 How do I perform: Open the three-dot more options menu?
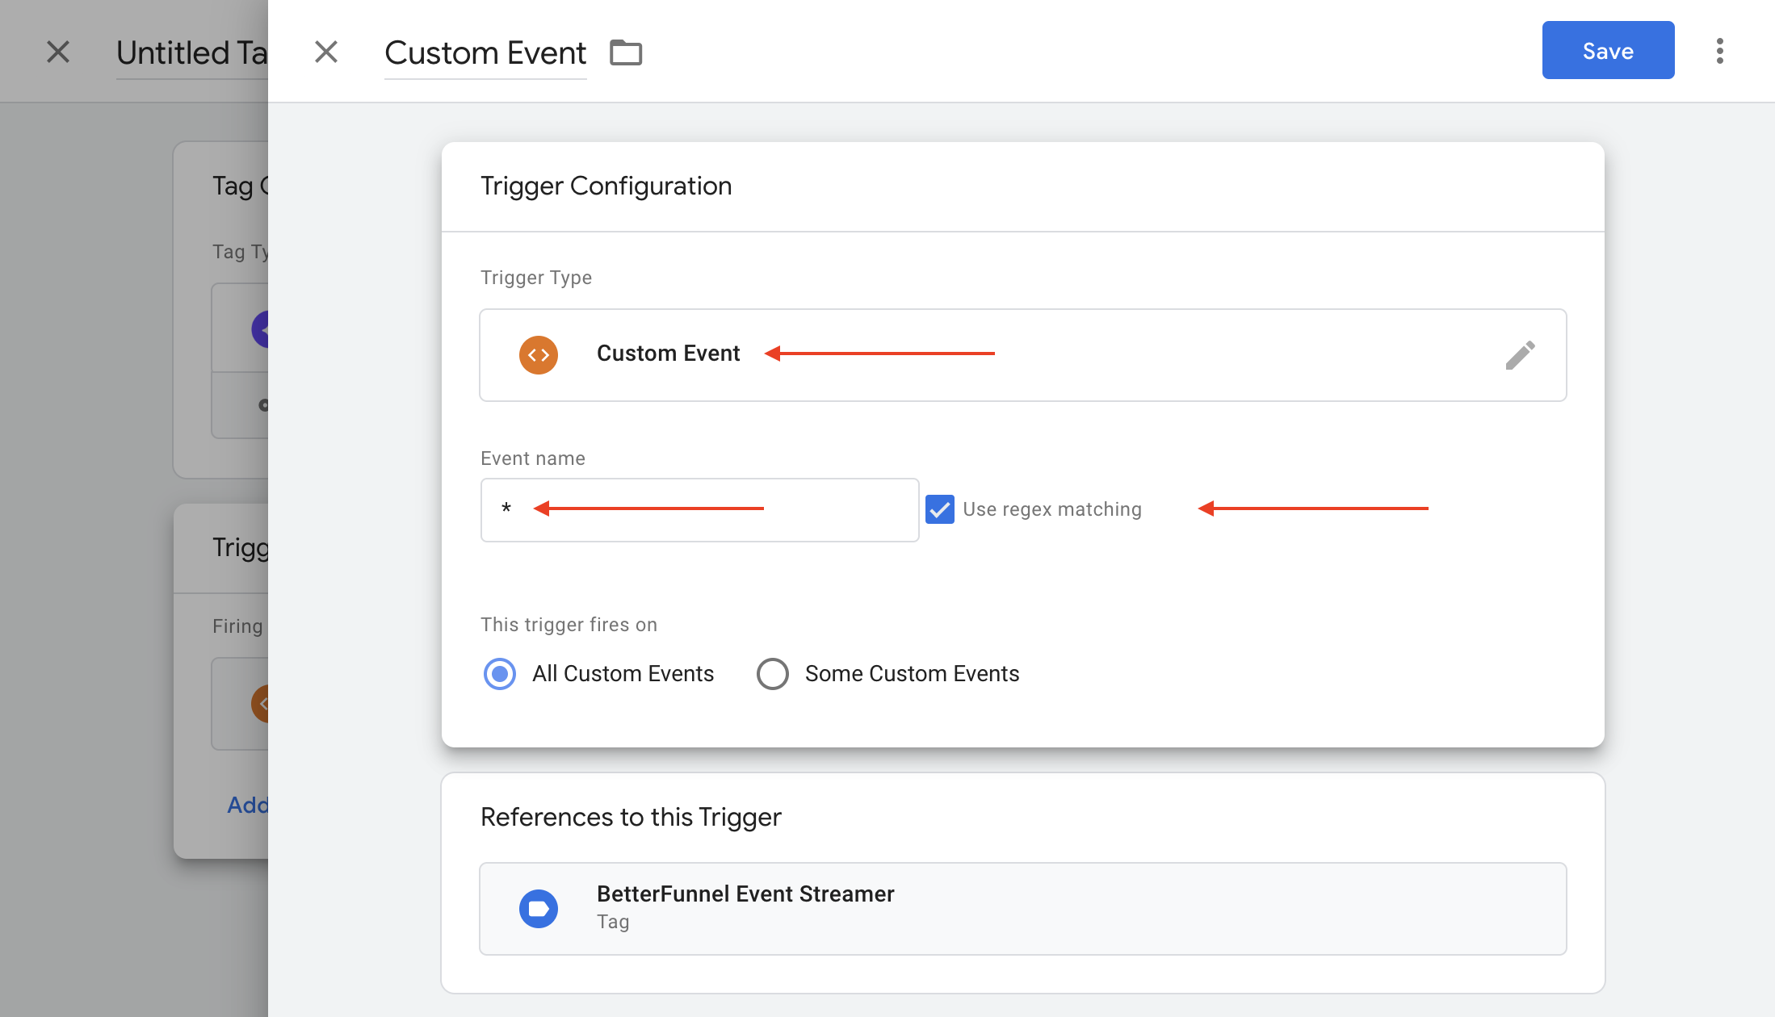point(1720,51)
